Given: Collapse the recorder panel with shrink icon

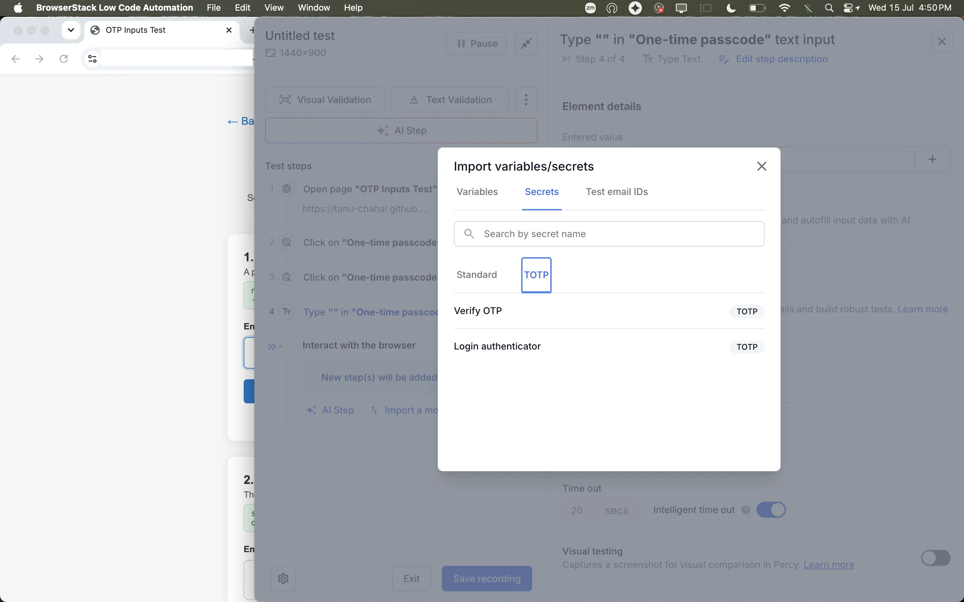Looking at the screenshot, I should click(526, 43).
